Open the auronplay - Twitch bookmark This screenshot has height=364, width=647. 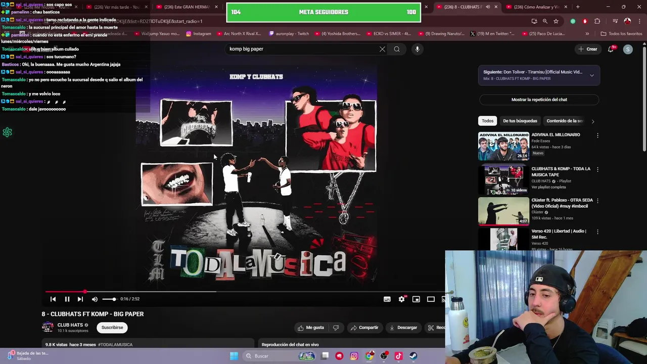[x=289, y=34]
